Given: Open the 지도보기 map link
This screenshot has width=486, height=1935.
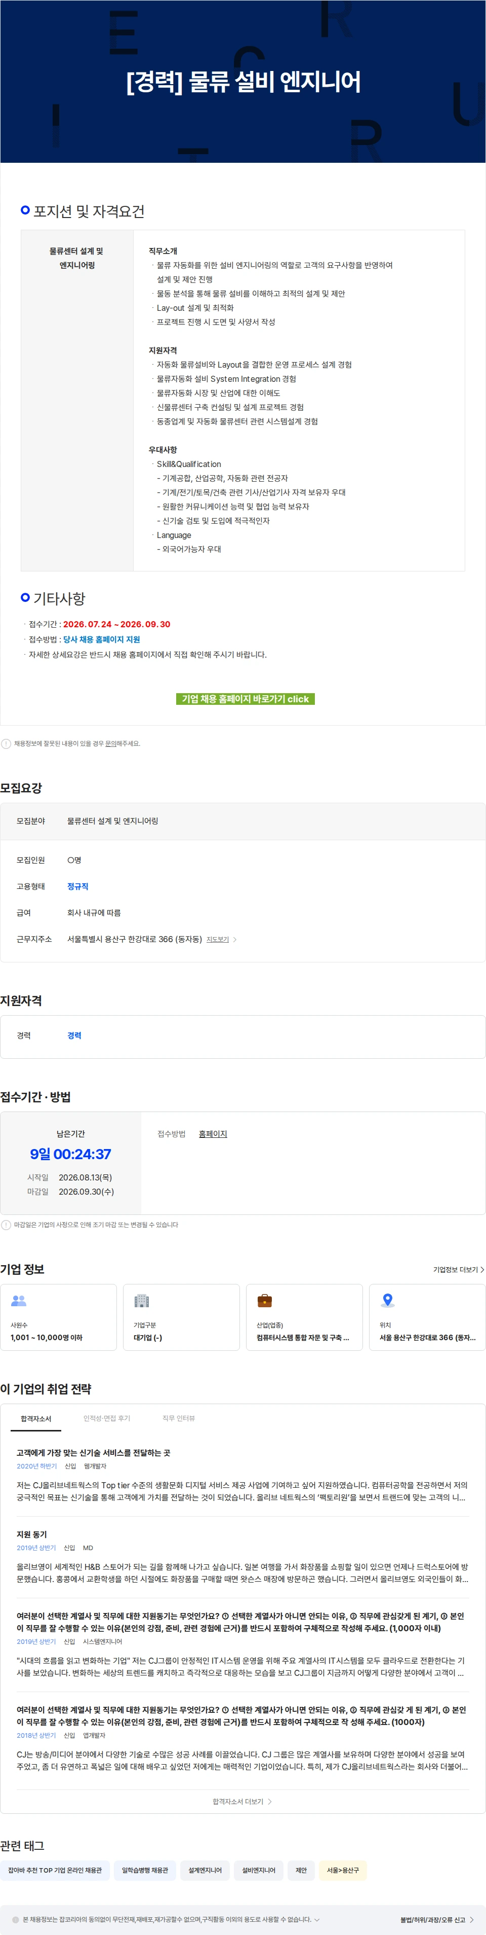Looking at the screenshot, I should [218, 940].
